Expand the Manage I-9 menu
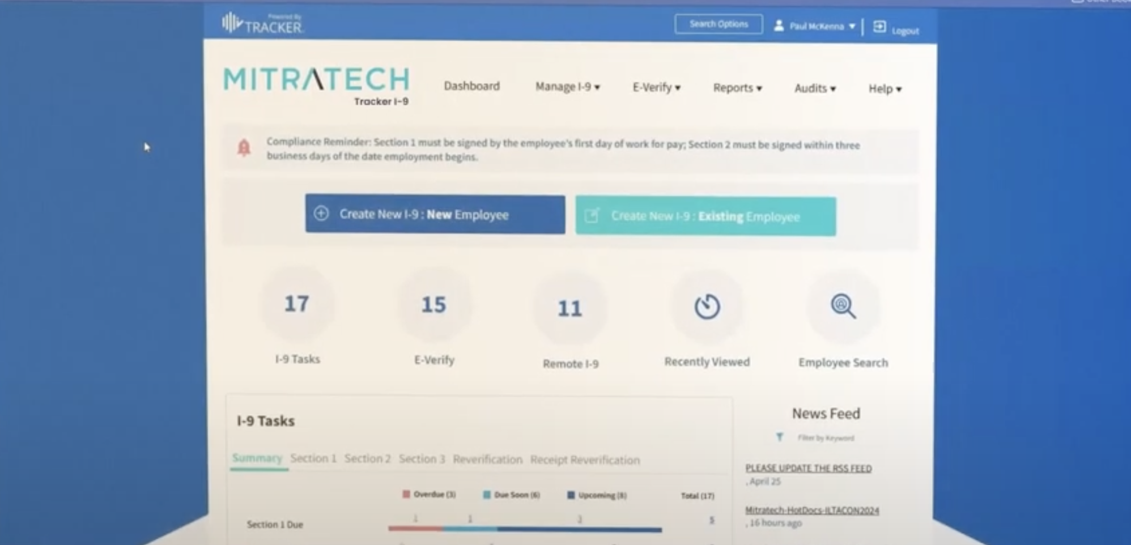 (x=567, y=87)
